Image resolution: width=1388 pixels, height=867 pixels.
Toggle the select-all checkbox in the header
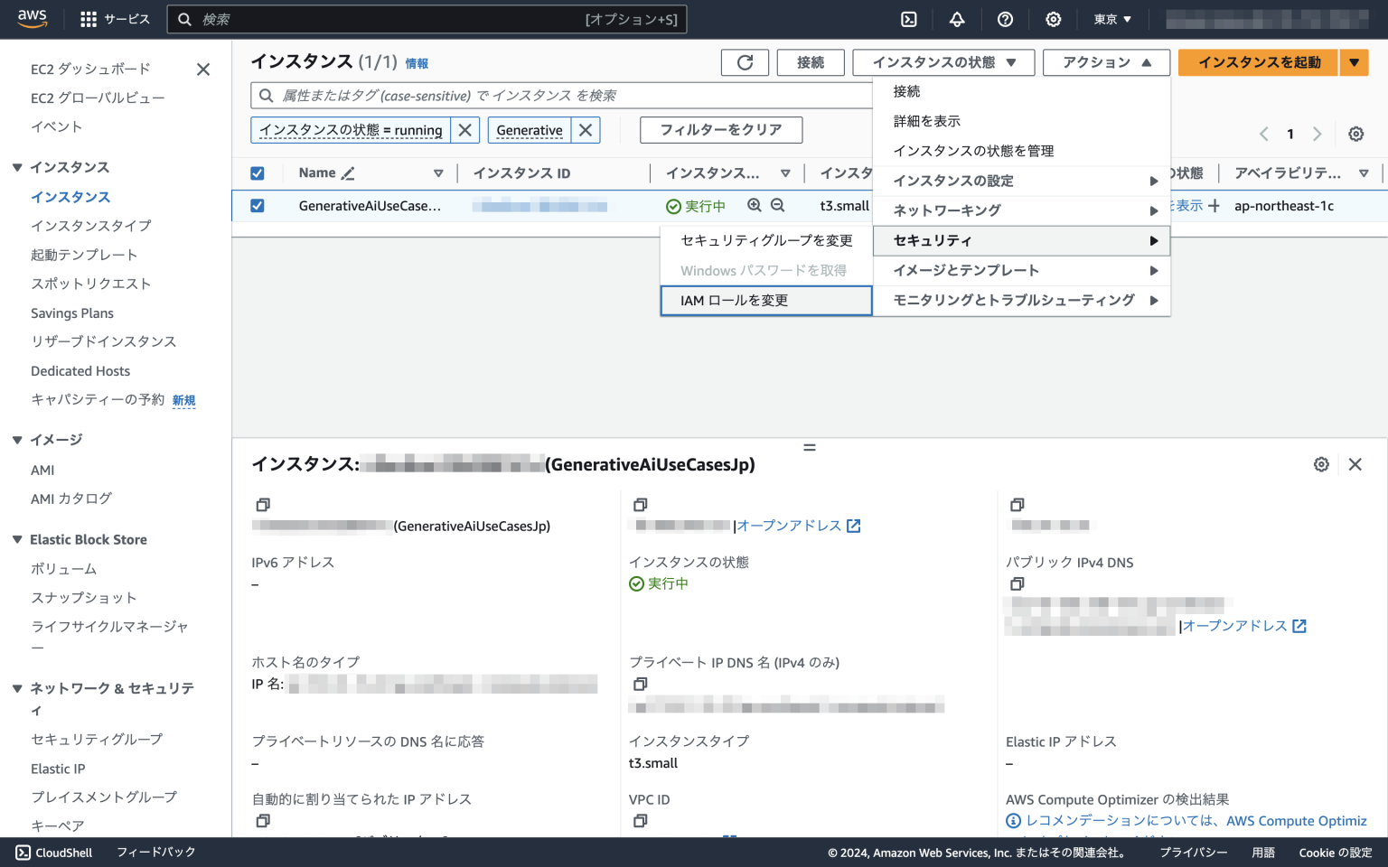[258, 172]
